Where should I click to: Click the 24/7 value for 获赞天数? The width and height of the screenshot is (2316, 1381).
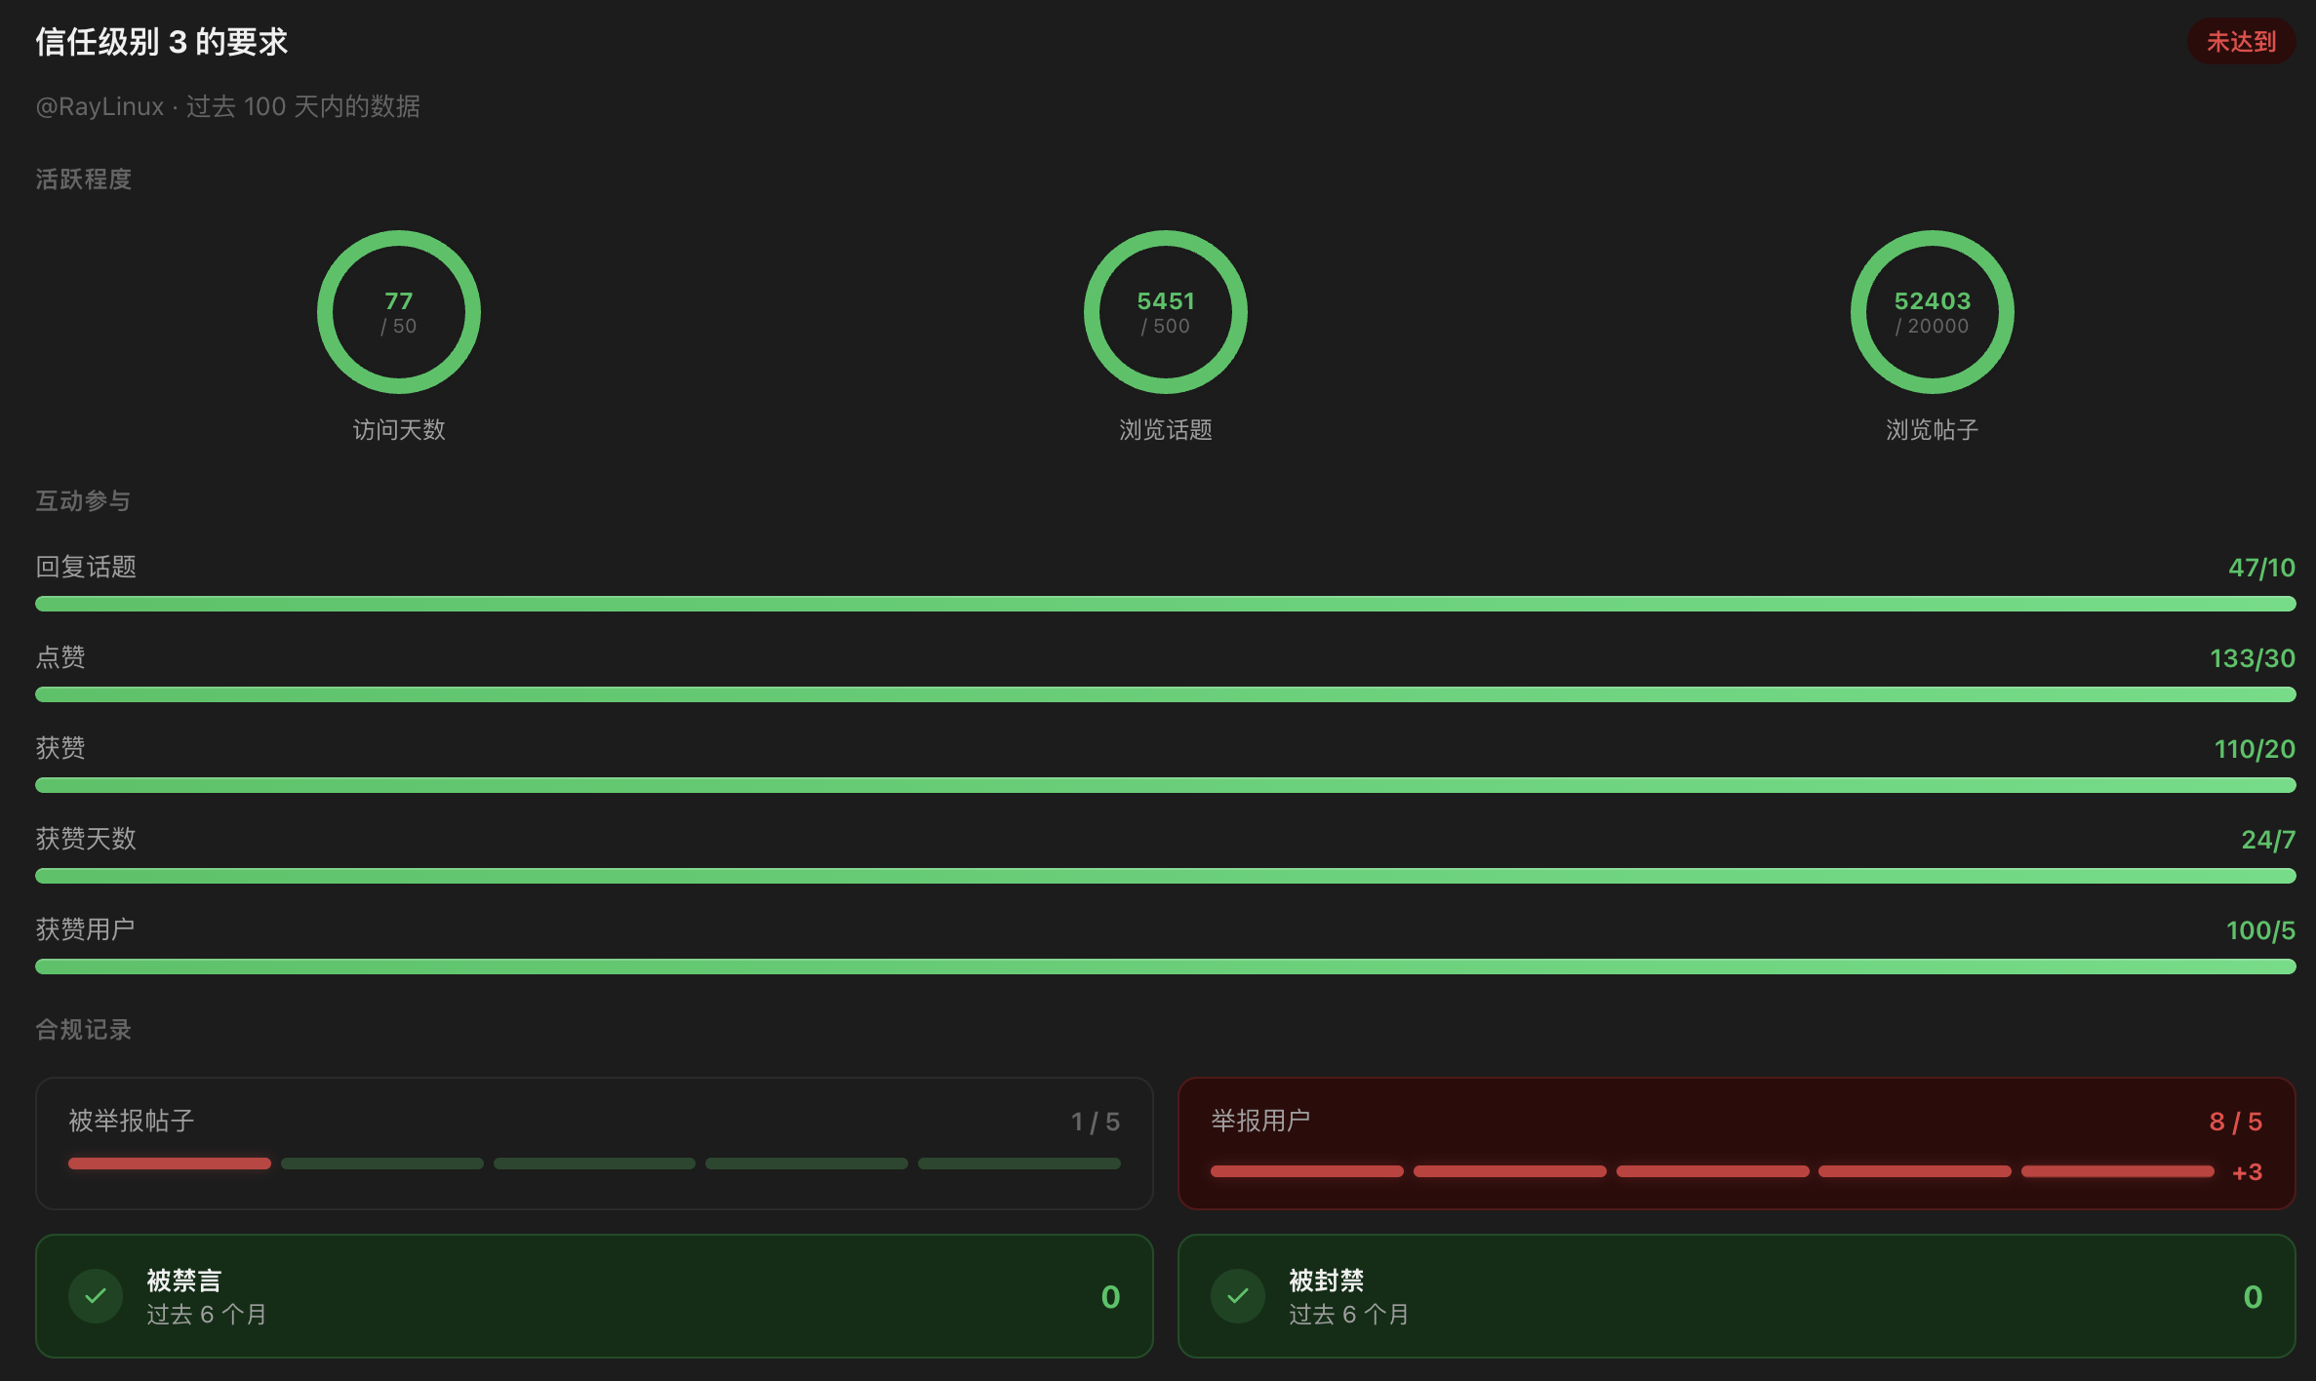pos(2268,840)
